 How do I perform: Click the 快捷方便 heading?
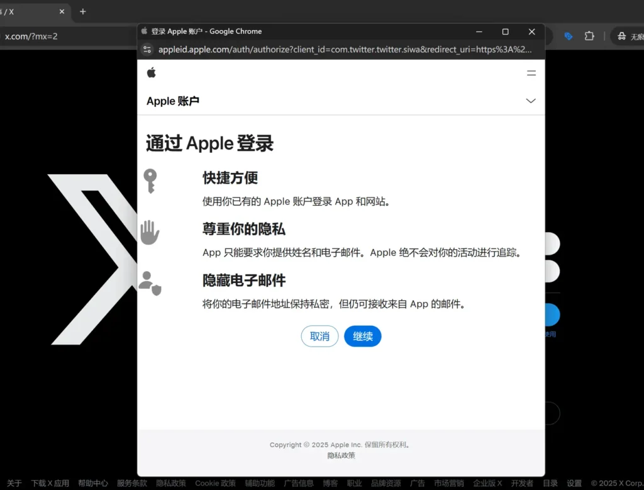230,178
